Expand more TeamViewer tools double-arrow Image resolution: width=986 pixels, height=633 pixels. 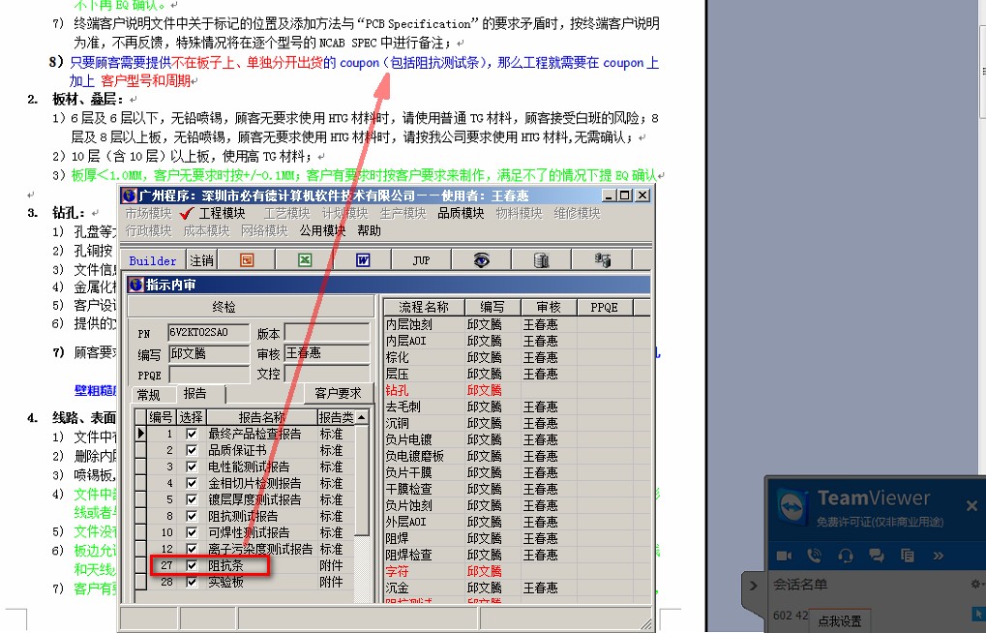(x=939, y=556)
